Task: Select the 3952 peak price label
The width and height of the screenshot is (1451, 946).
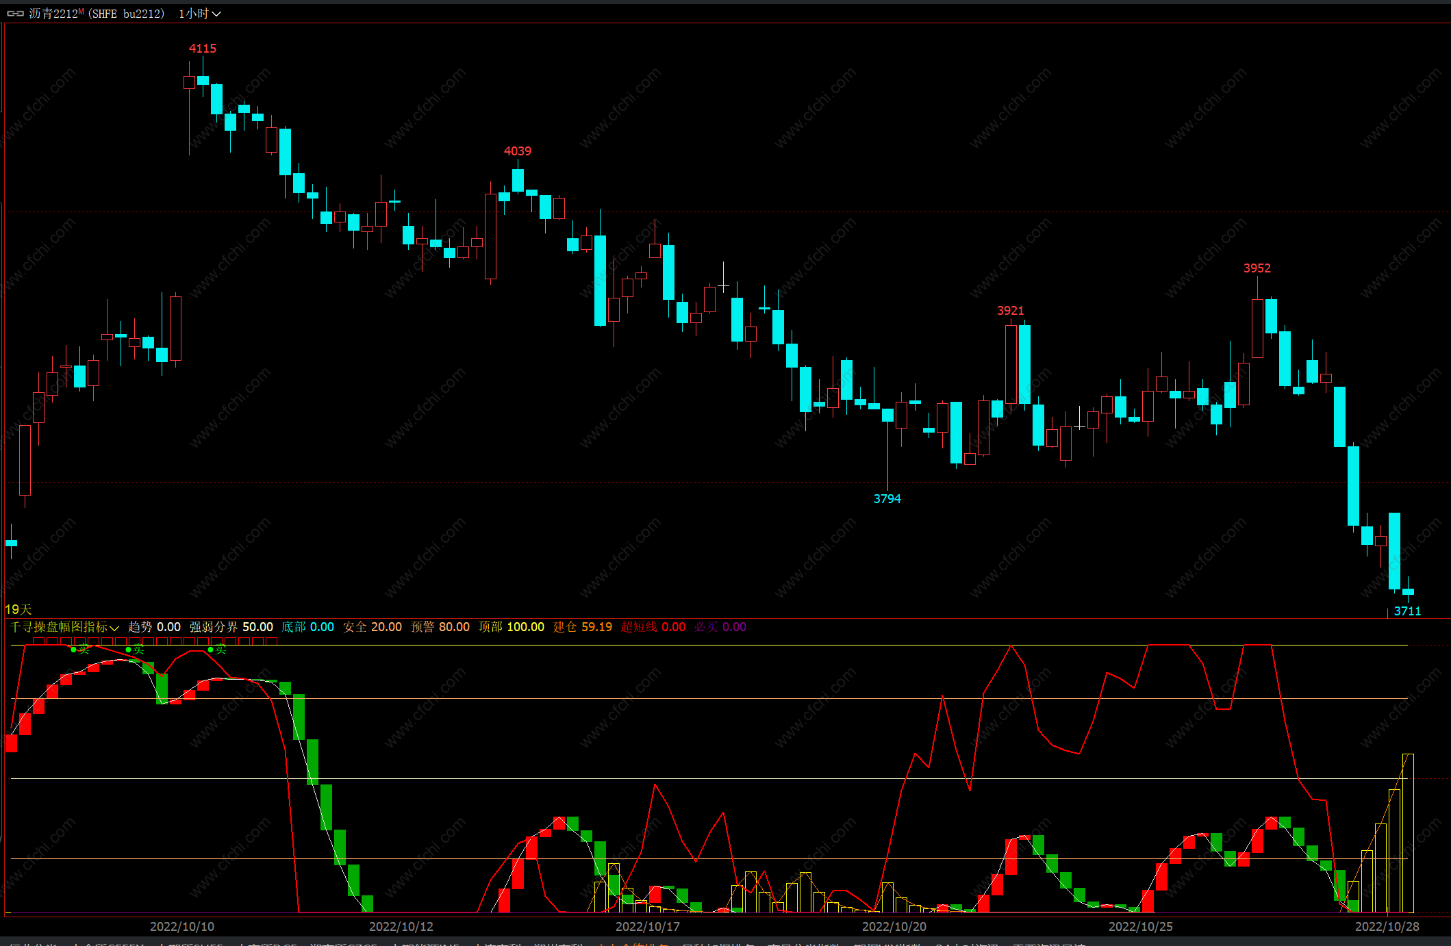Action: click(x=1257, y=268)
